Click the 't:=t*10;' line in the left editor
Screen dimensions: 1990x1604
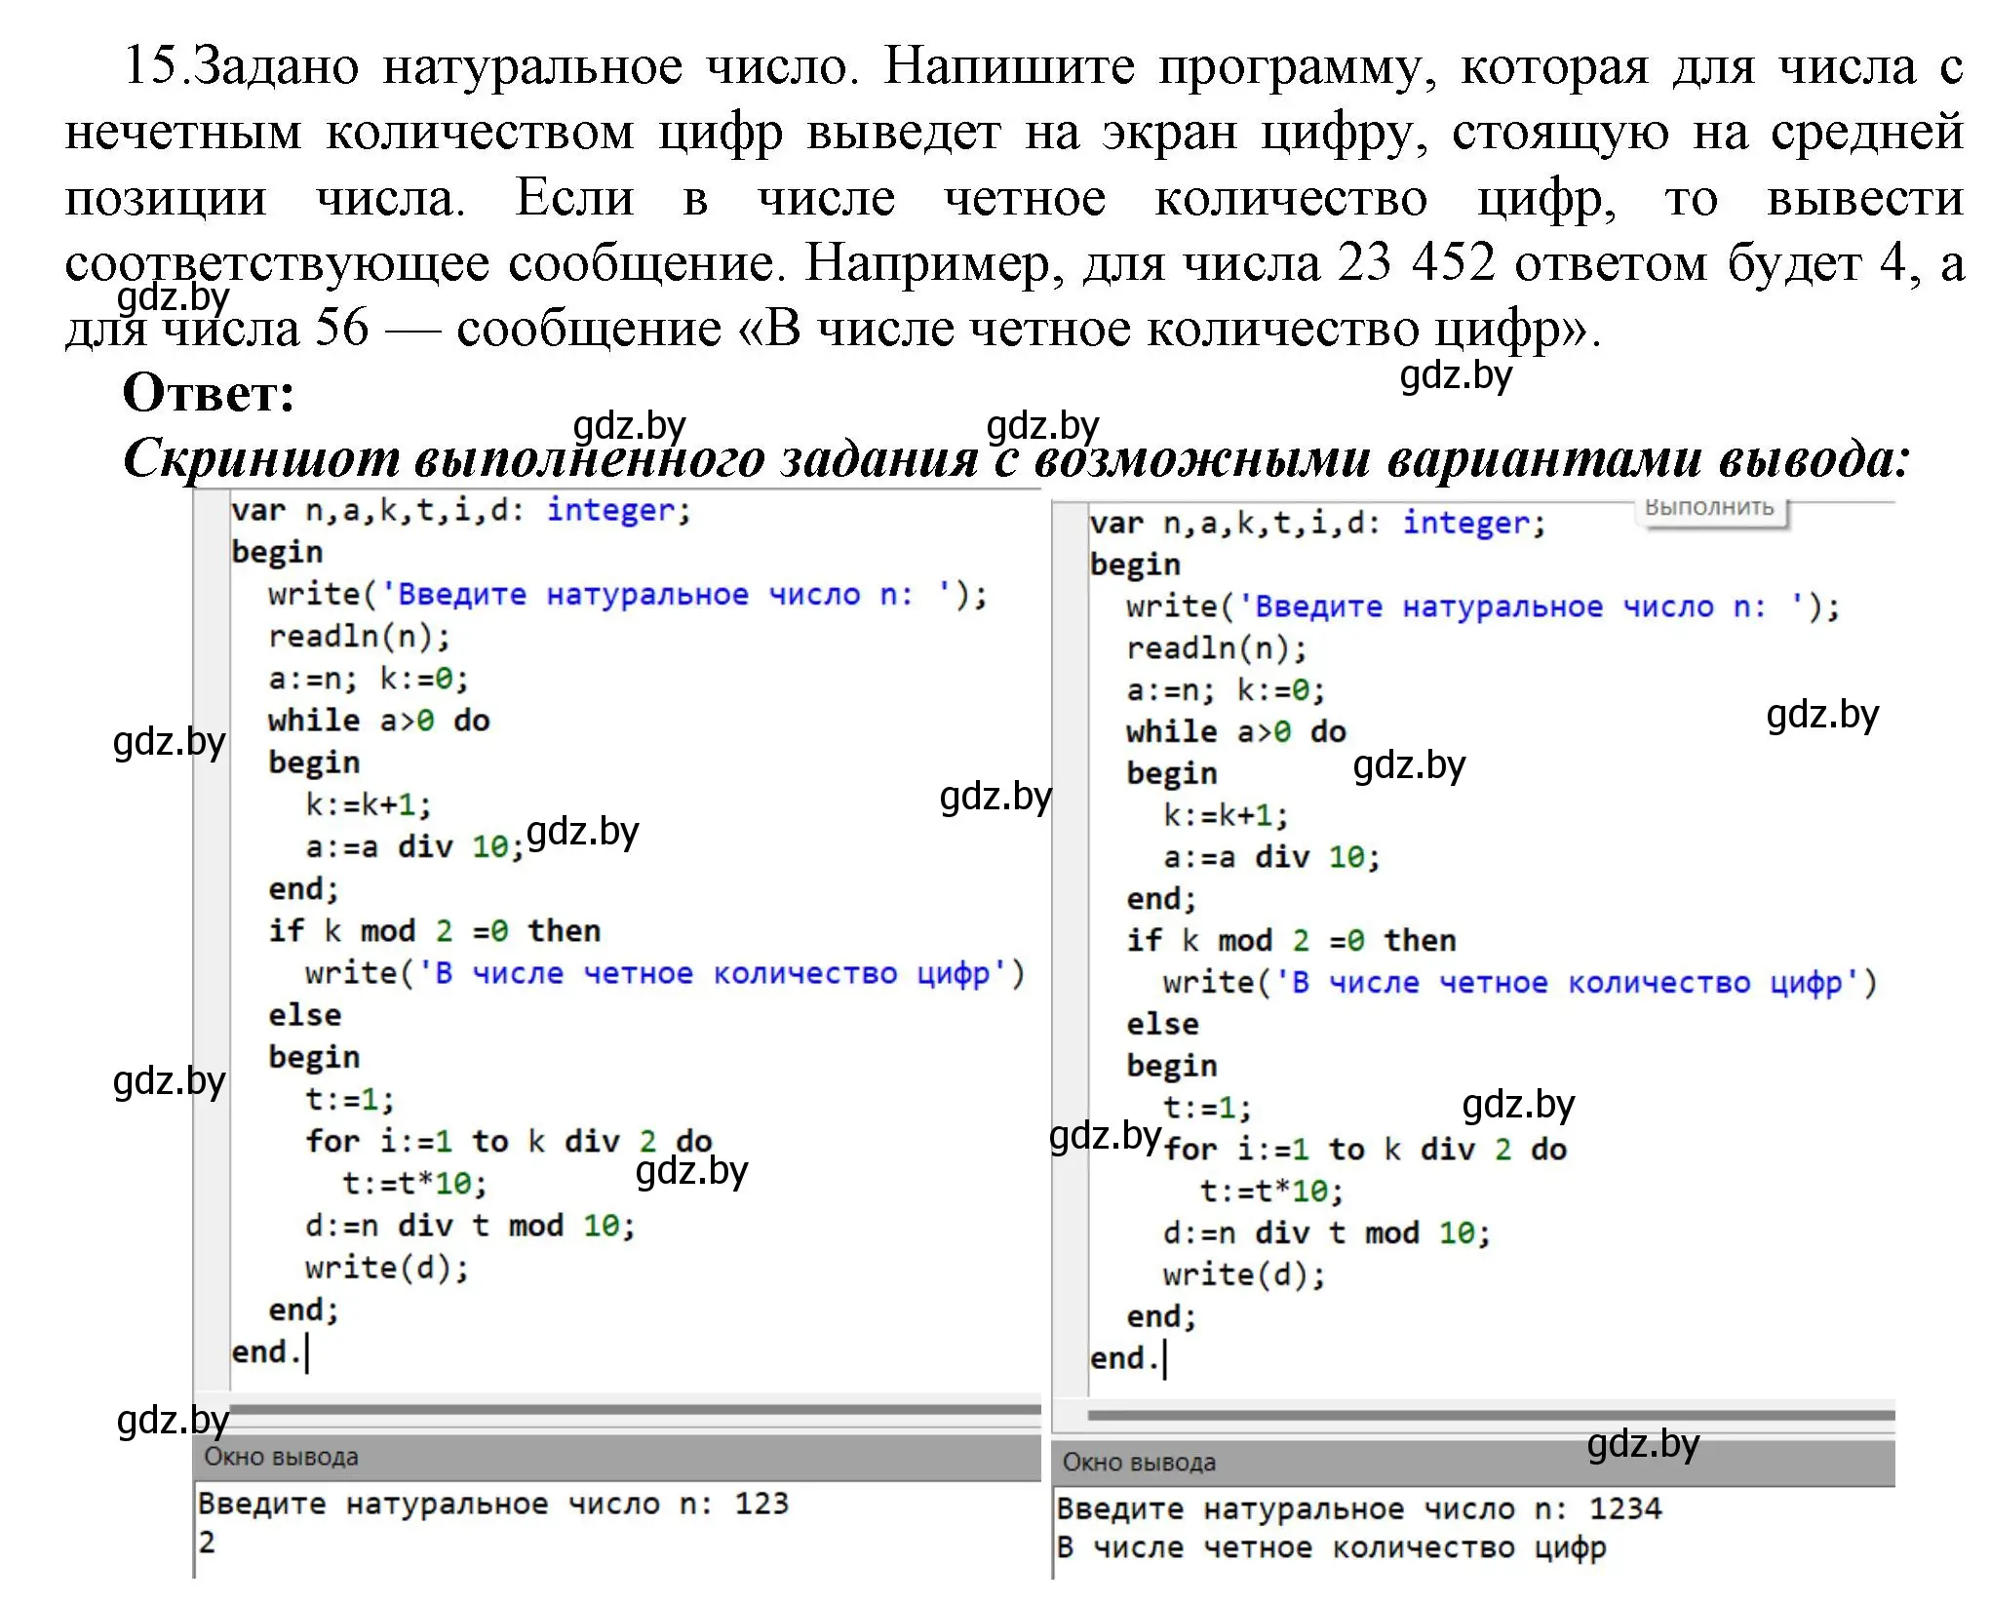click(414, 1183)
